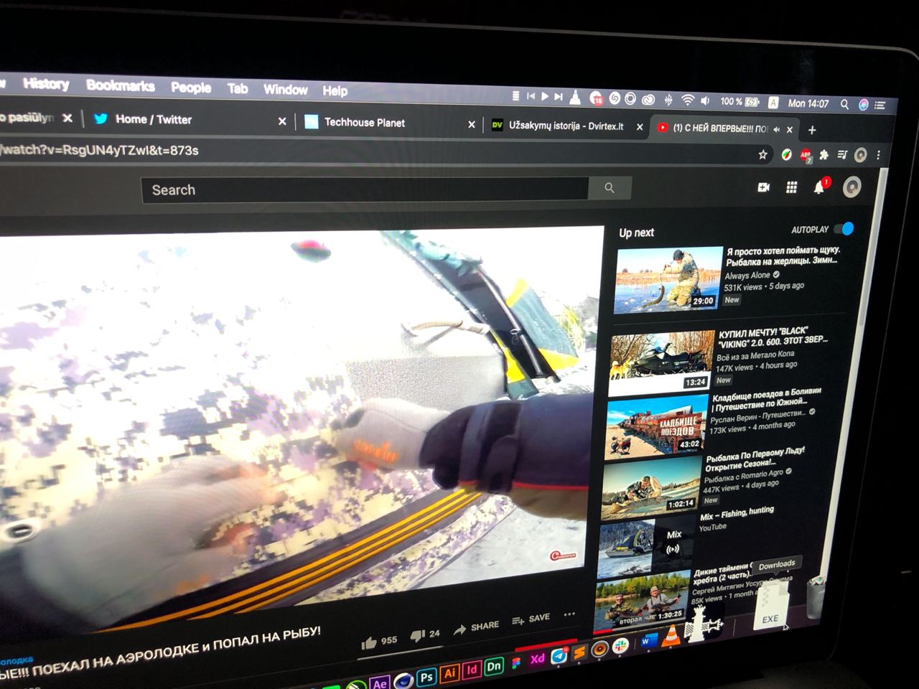This screenshot has width=919, height=689.
Task: Open the Chrome three-dot menu
Action: 878,154
